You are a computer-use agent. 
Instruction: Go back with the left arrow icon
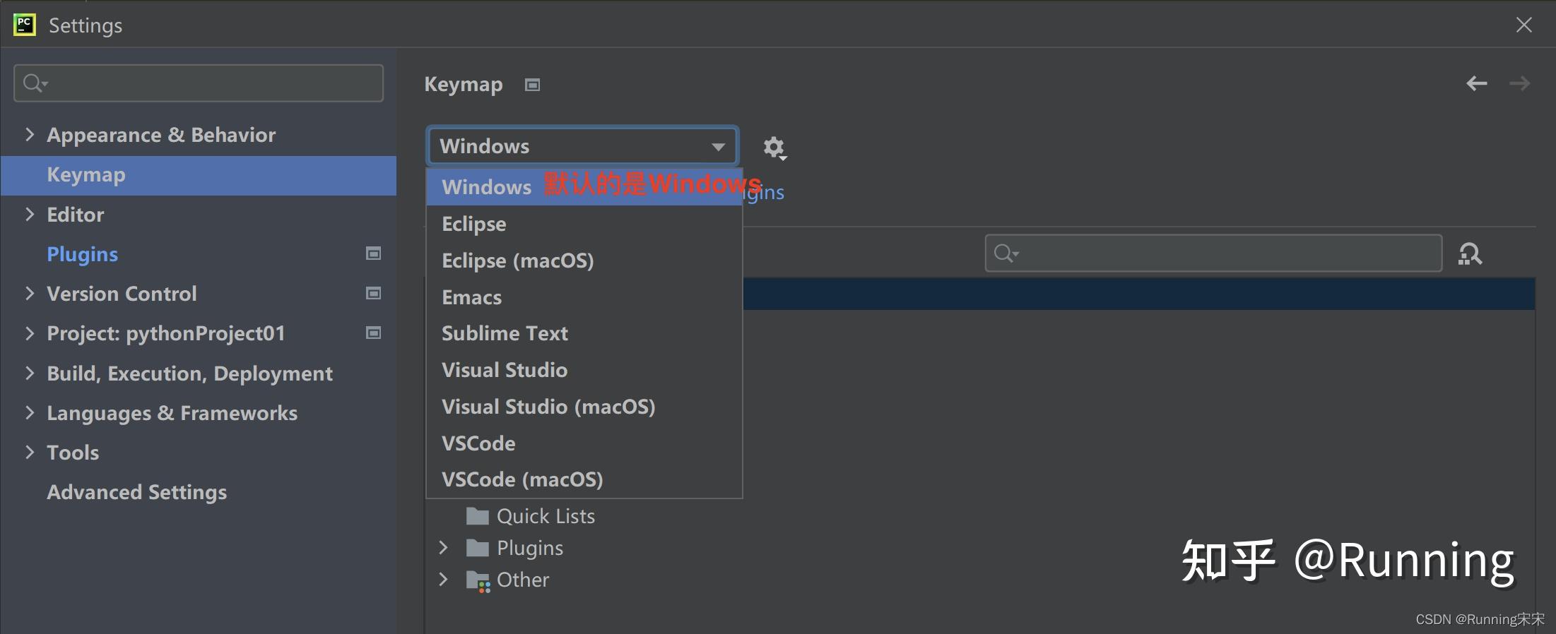[1476, 84]
